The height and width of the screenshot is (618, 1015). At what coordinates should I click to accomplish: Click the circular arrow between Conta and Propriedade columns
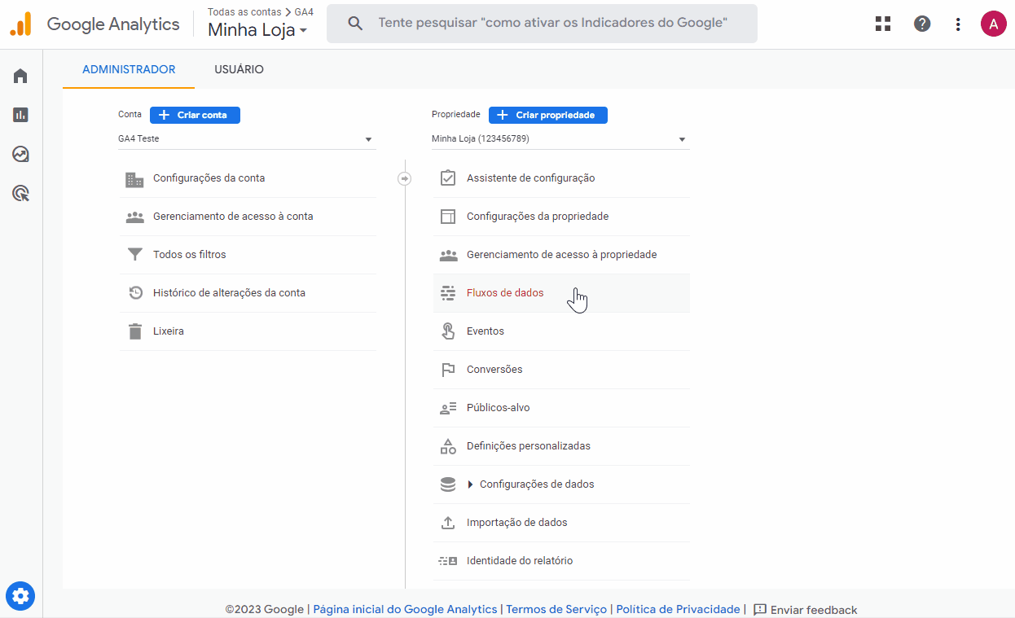click(405, 178)
